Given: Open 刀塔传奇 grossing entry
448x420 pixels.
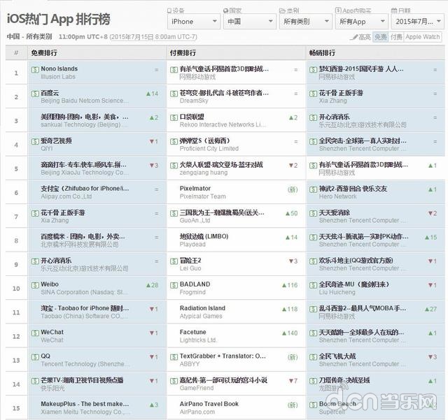Looking at the screenshot, I should pyautogui.click(x=344, y=380).
